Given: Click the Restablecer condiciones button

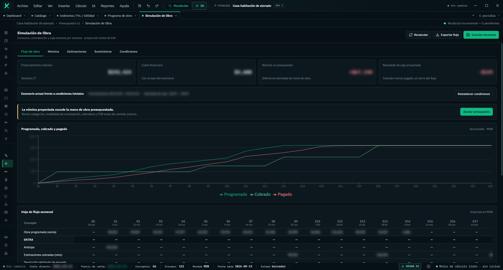Looking at the screenshot, I should (x=474, y=94).
